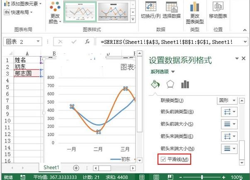Select row 10 header
250x180 pixels.
(7, 121)
